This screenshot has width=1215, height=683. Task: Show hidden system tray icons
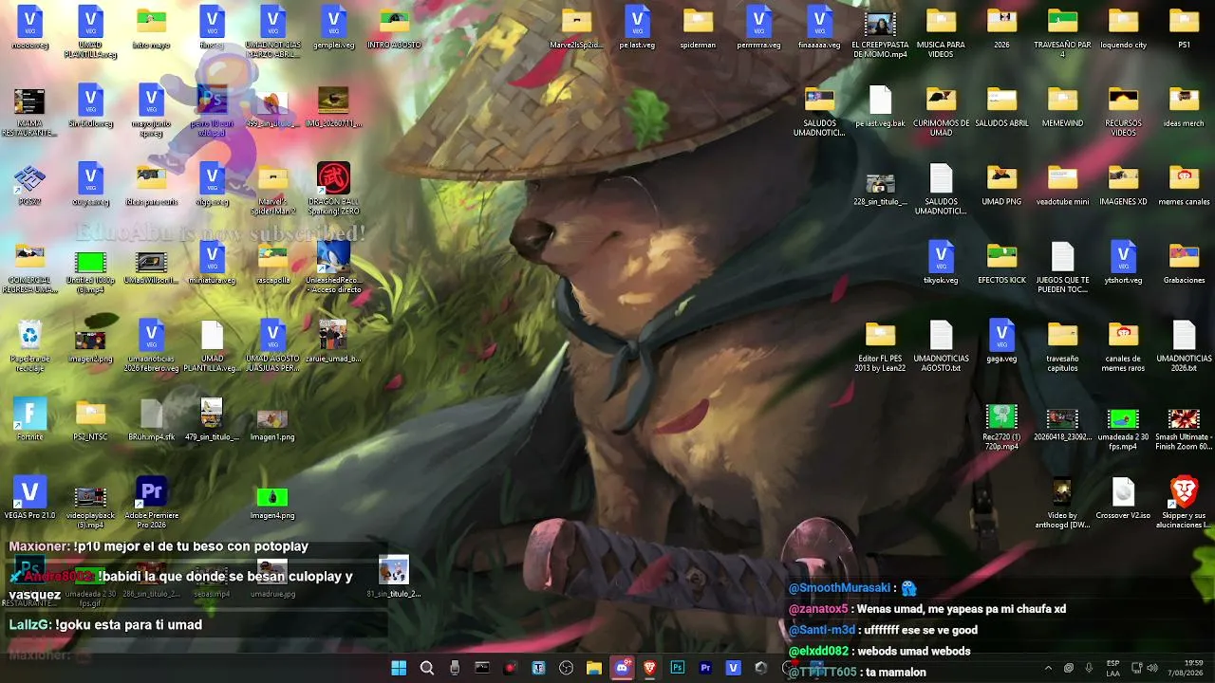coord(1048,668)
